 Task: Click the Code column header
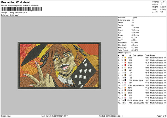pos(147,55)
